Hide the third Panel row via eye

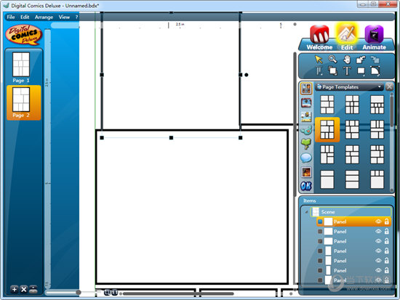378,241
